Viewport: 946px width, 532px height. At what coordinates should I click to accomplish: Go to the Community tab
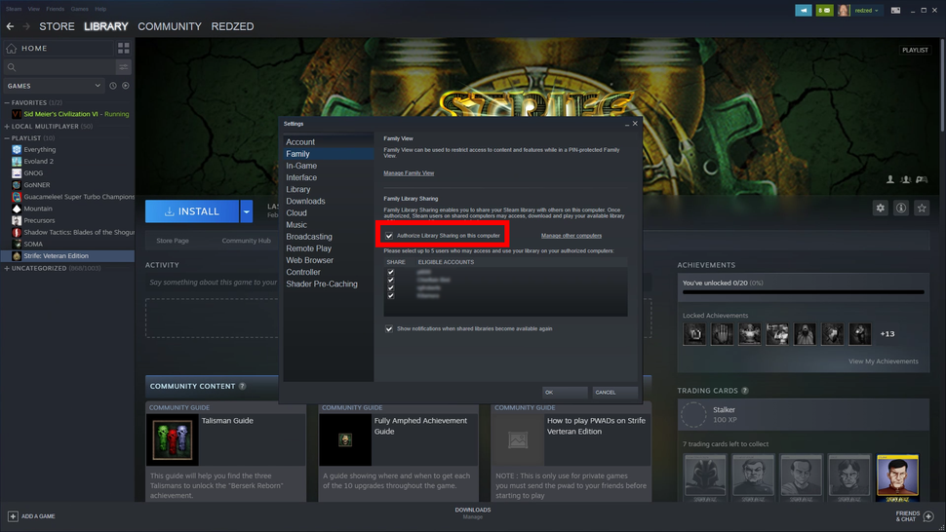[170, 26]
